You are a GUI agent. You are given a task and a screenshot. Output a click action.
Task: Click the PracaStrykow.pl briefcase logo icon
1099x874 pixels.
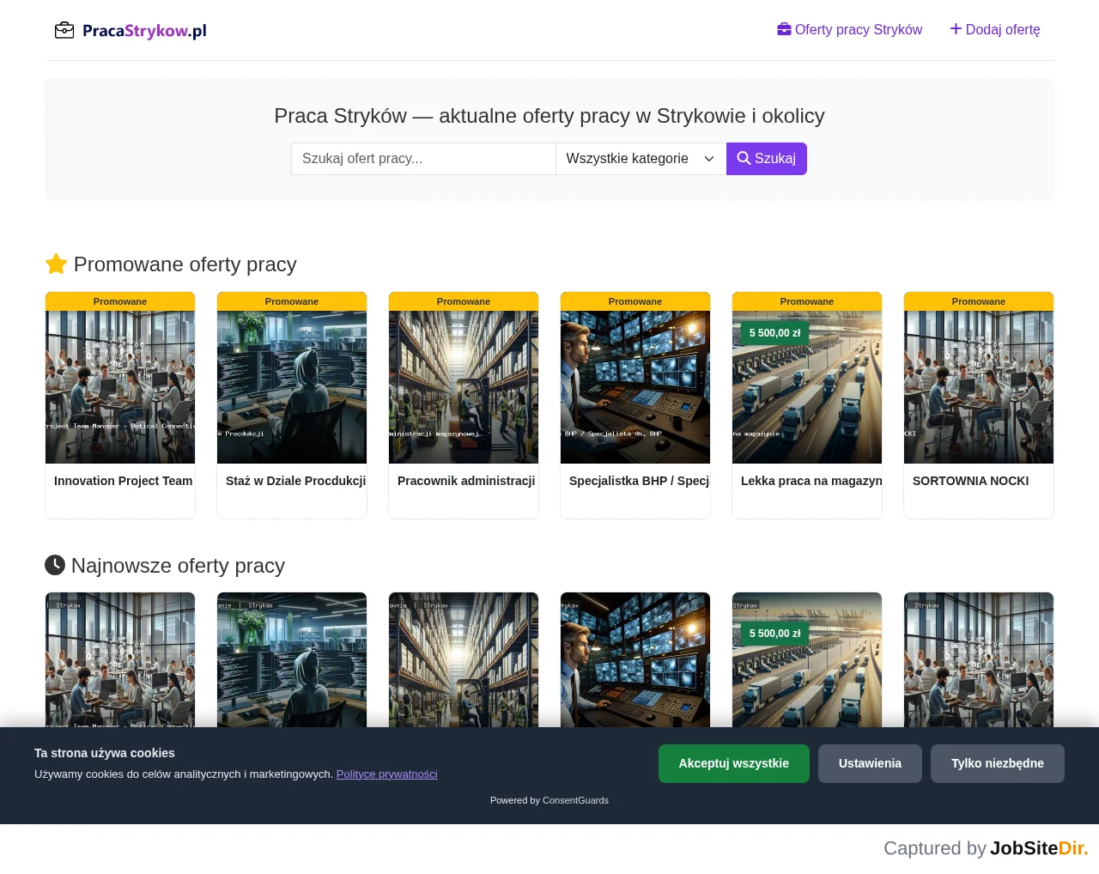pyautogui.click(x=64, y=31)
